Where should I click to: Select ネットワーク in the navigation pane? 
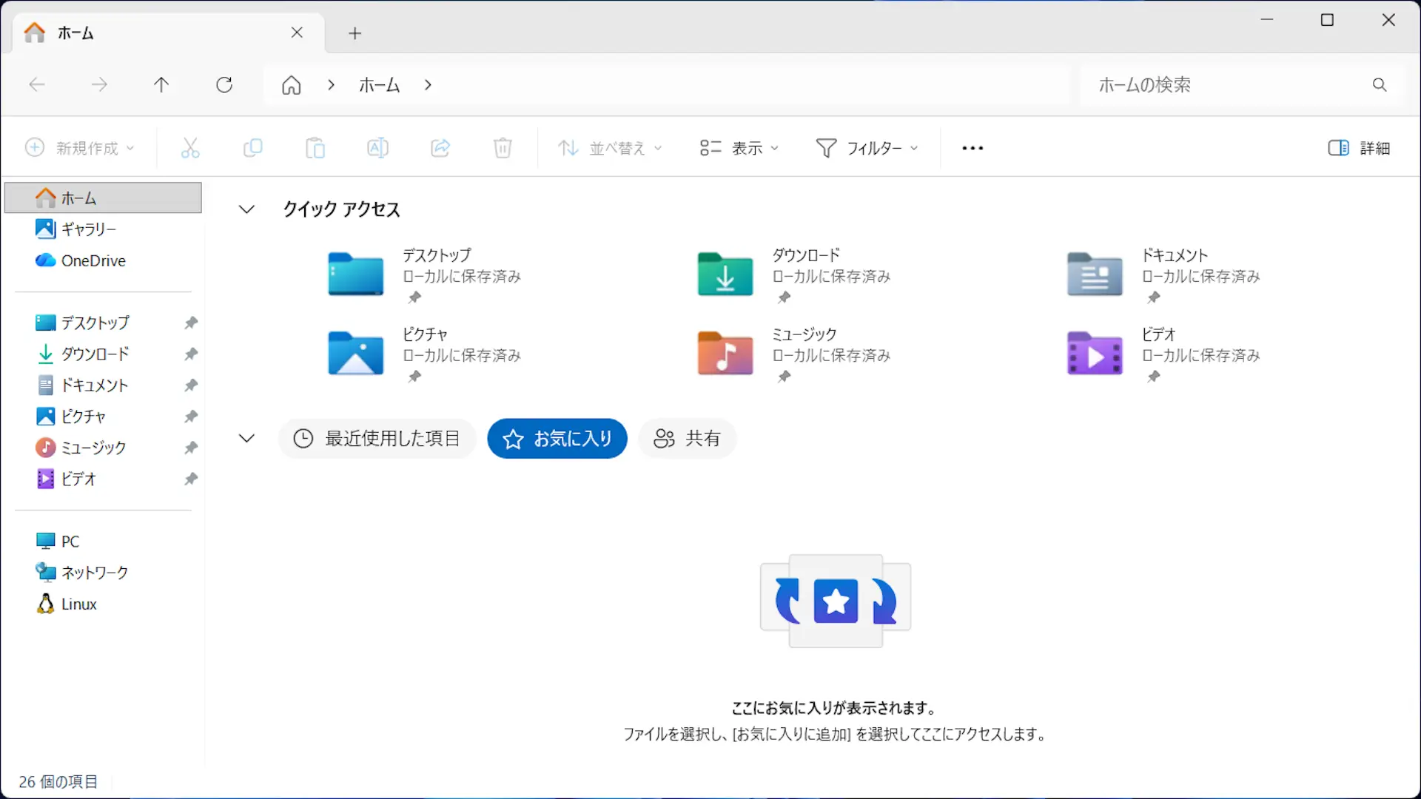coord(103,573)
